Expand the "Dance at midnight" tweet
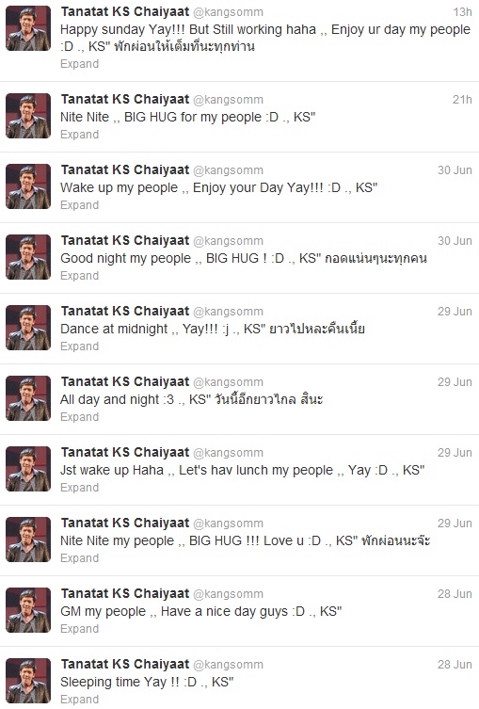The image size is (479, 709). [80, 346]
